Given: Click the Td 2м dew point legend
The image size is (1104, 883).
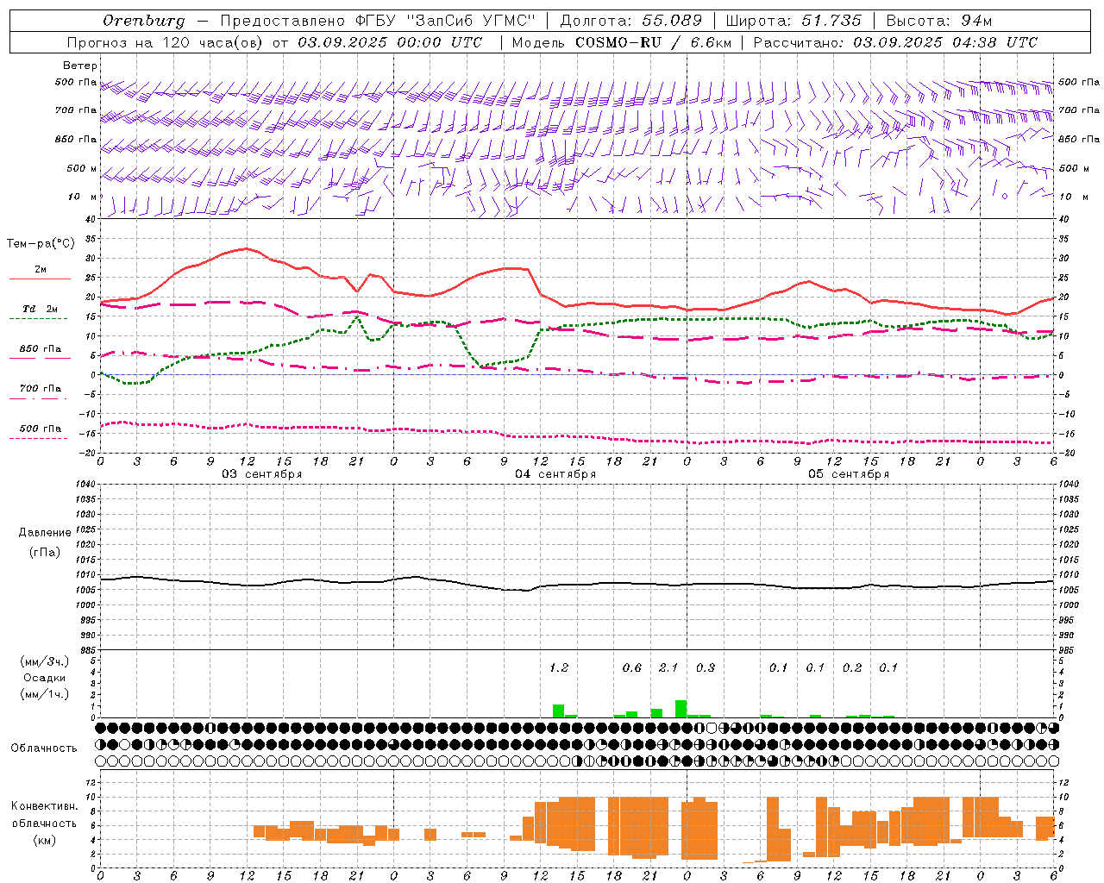Looking at the screenshot, I should tap(41, 309).
